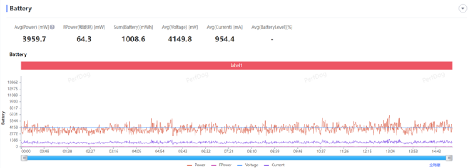The width and height of the screenshot is (468, 168).
Task: Click the Avg(Current) value 954.4
Action: tap(224, 39)
